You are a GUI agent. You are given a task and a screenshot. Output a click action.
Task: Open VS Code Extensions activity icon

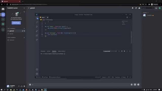click(37, 35)
